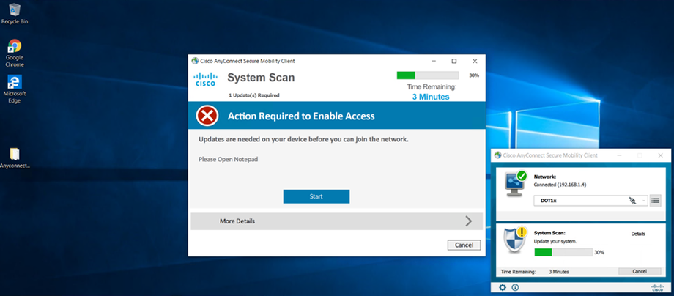
Task: Minimize the System Scan window
Action: click(x=433, y=61)
